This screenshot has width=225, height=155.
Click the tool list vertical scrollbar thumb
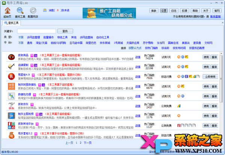(x=221, y=79)
